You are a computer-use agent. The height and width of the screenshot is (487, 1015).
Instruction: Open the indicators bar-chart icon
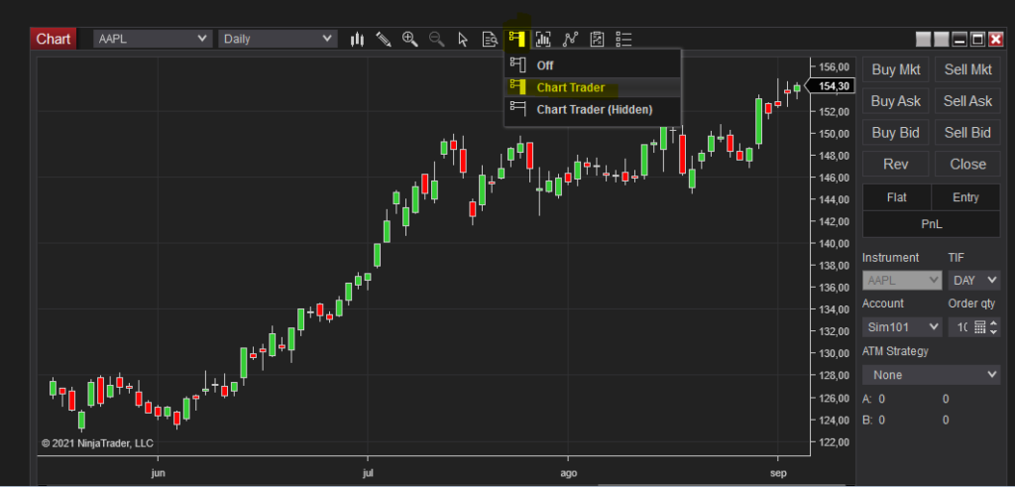click(543, 40)
